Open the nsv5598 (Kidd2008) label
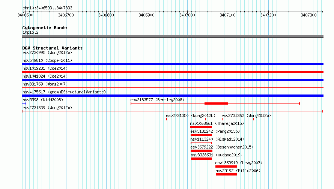Viewport: 334px width, 189px height. pos(43,100)
